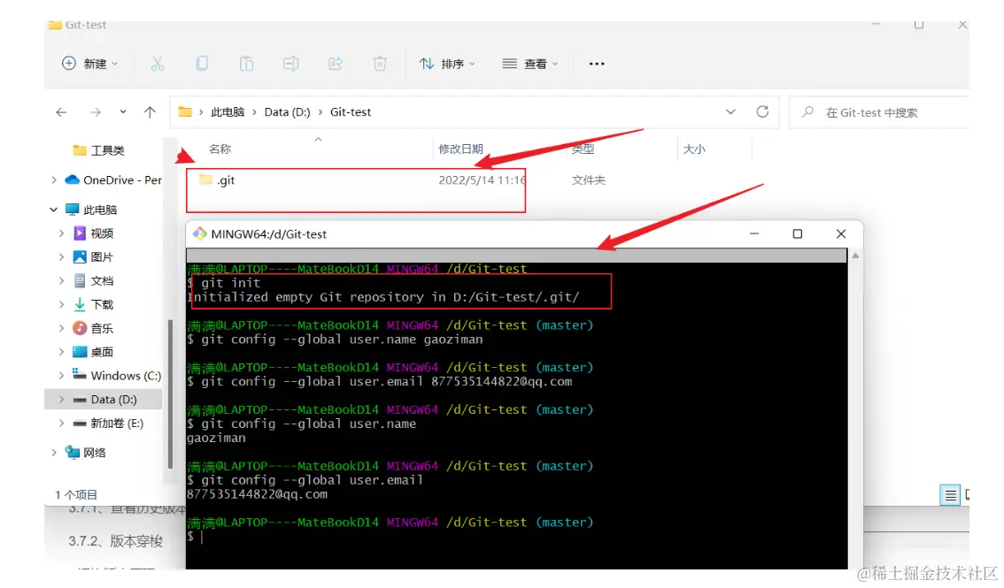Open the View (查看) dropdown
The width and height of the screenshot is (1004, 588).
(x=530, y=64)
